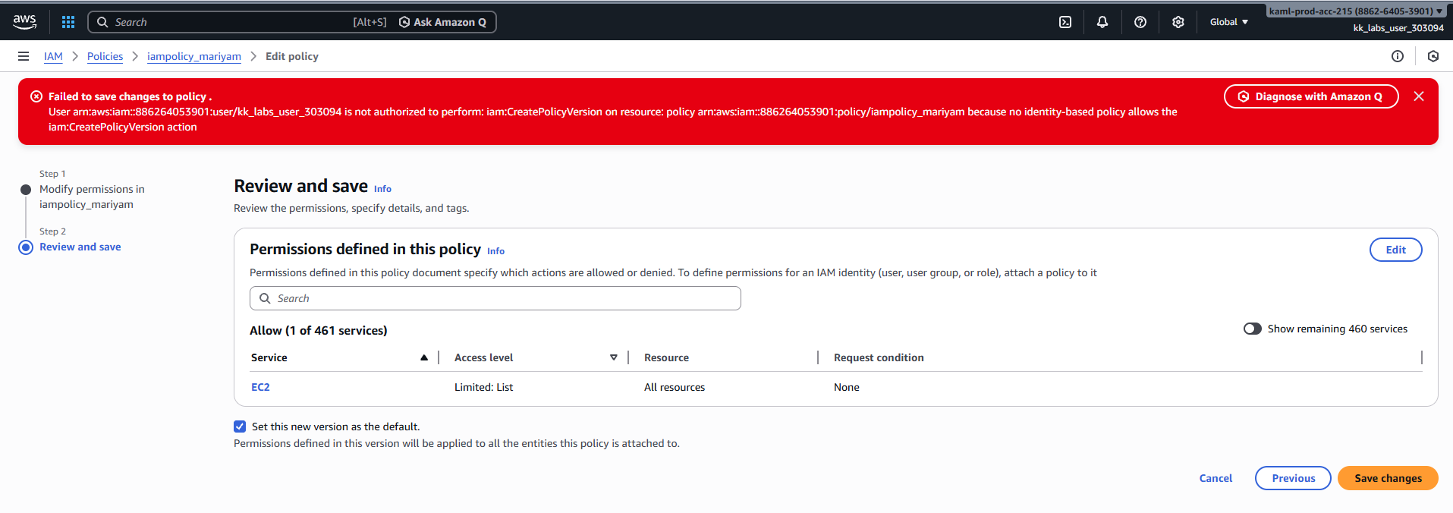The image size is (1453, 513).
Task: Select the Review and save step
Action: [x=80, y=247]
